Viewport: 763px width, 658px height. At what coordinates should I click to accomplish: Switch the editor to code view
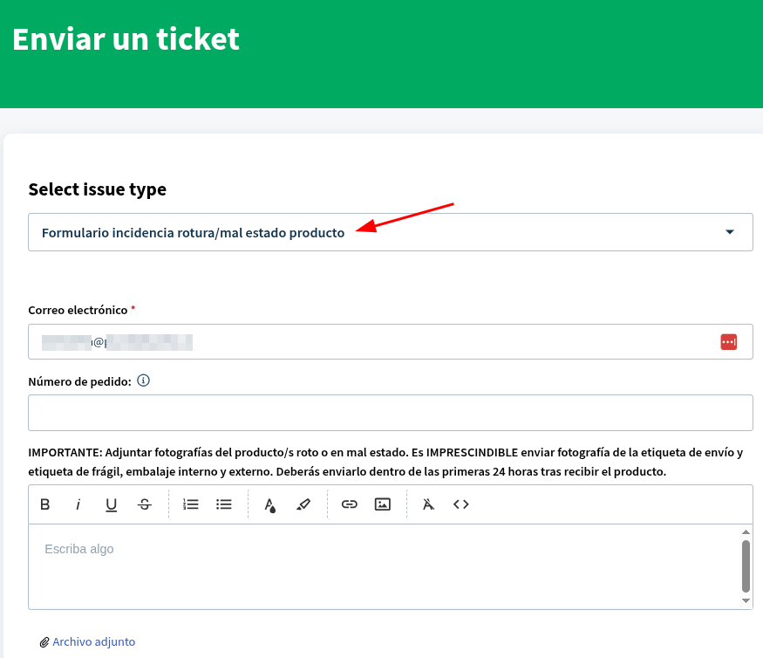pyautogui.click(x=461, y=504)
